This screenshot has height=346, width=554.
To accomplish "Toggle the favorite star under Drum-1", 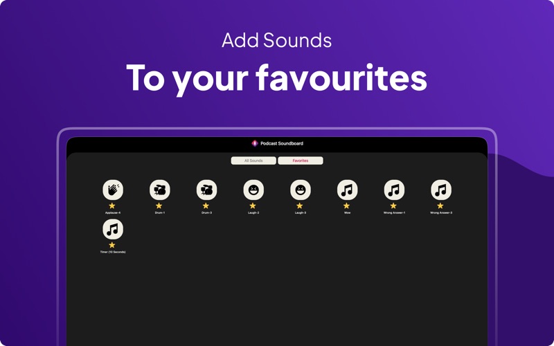I will (159, 206).
